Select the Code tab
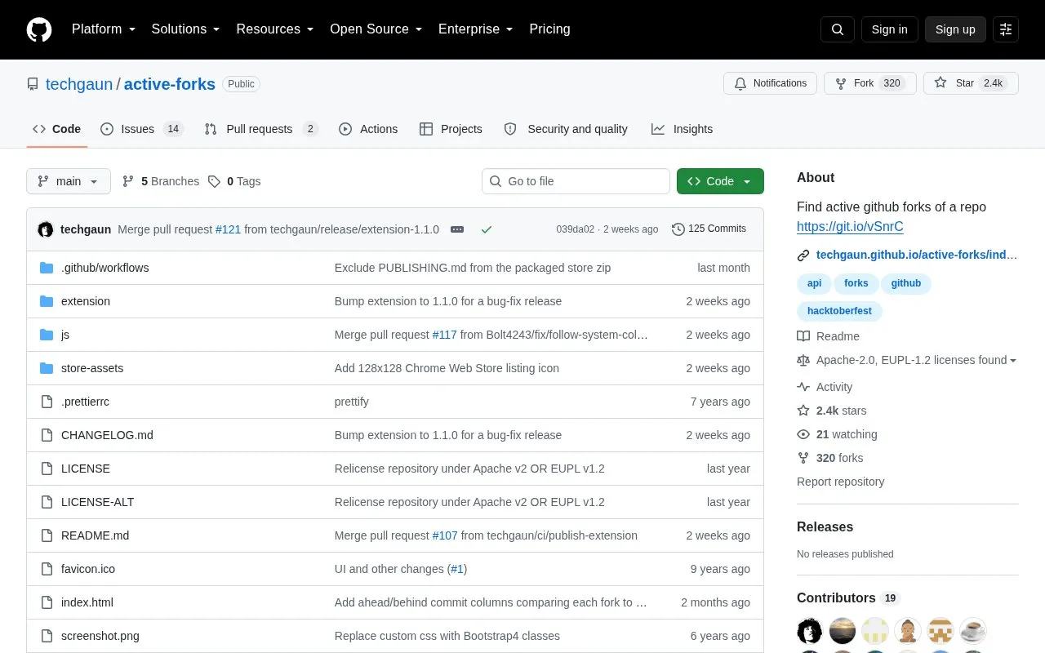This screenshot has width=1045, height=653. [x=57, y=129]
